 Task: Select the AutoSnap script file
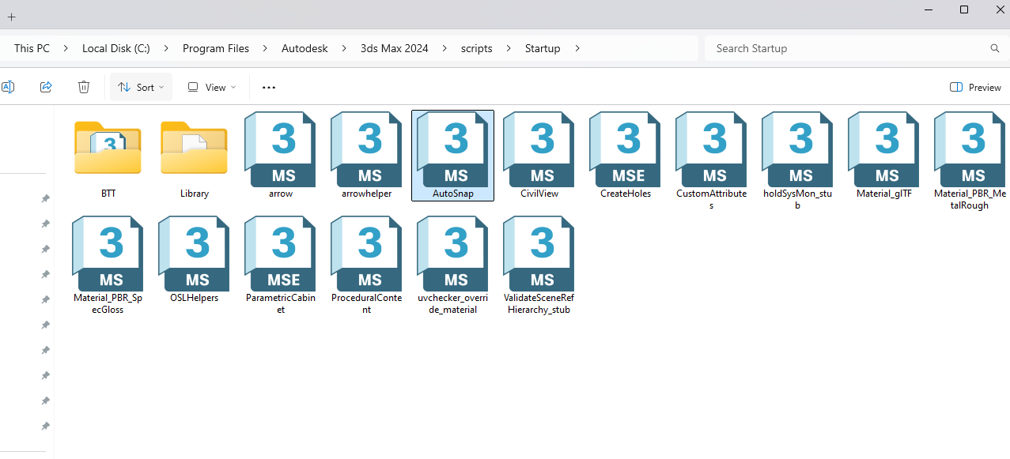click(x=453, y=156)
